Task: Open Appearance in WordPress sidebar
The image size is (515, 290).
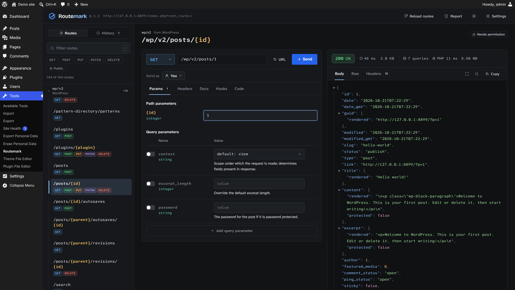Action: (x=21, y=68)
